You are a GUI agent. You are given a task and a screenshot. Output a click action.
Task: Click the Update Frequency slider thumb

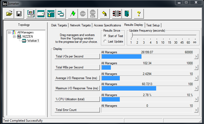131,35
